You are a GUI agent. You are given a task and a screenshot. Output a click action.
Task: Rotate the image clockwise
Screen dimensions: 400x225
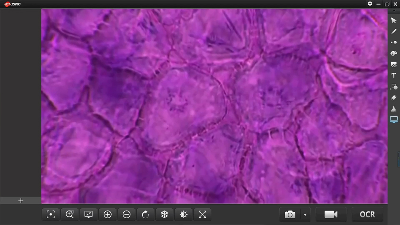(x=146, y=215)
